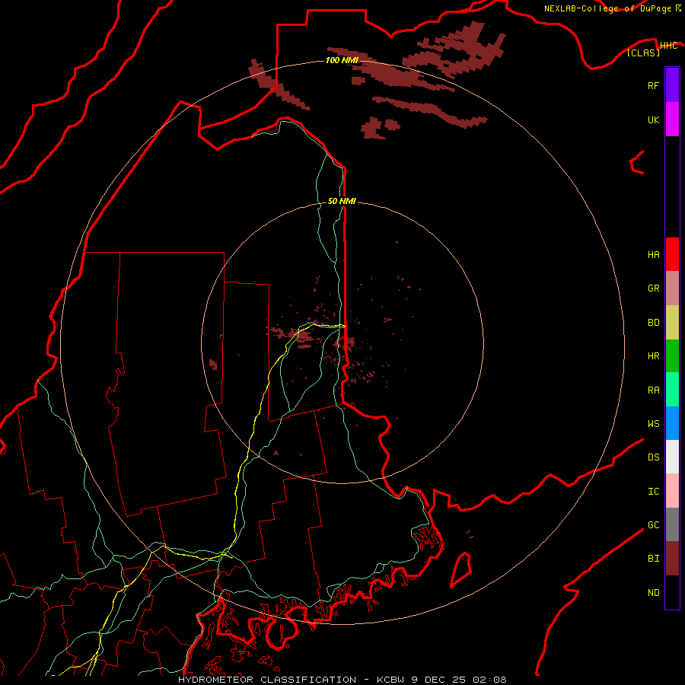Click the '[CLAS]' legend unit label
685x685 pixels.
(x=643, y=53)
